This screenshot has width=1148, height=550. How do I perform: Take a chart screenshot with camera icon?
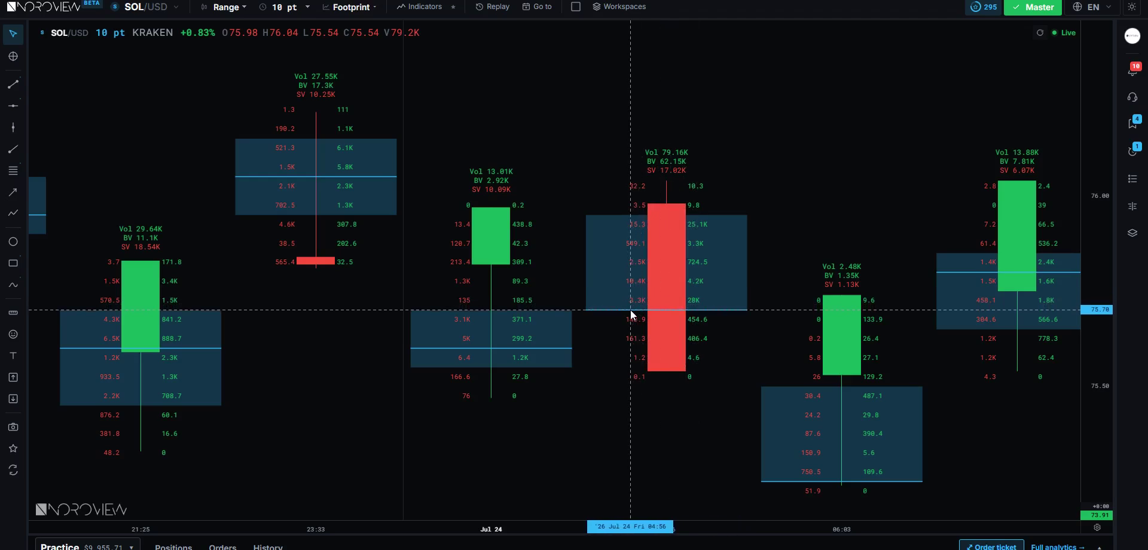click(x=13, y=427)
